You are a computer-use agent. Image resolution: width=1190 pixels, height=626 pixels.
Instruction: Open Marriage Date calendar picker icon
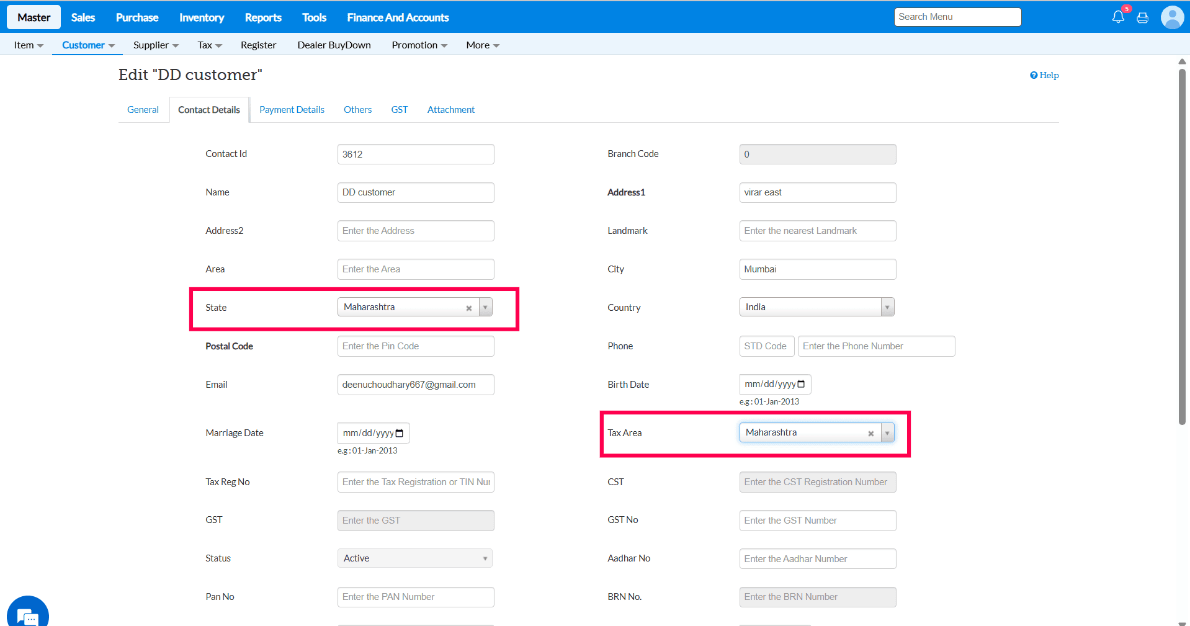click(400, 433)
